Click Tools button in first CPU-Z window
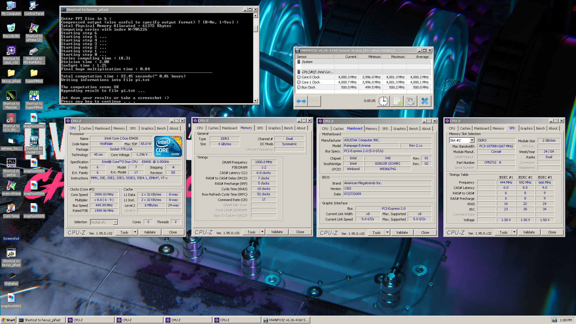Image resolution: width=576 pixels, height=324 pixels. point(124,232)
